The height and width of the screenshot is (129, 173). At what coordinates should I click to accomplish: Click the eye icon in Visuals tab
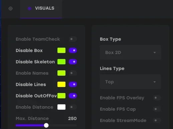29,8
